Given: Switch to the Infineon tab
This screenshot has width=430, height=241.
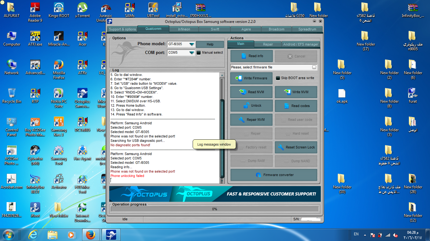Looking at the screenshot, I should (184, 29).
